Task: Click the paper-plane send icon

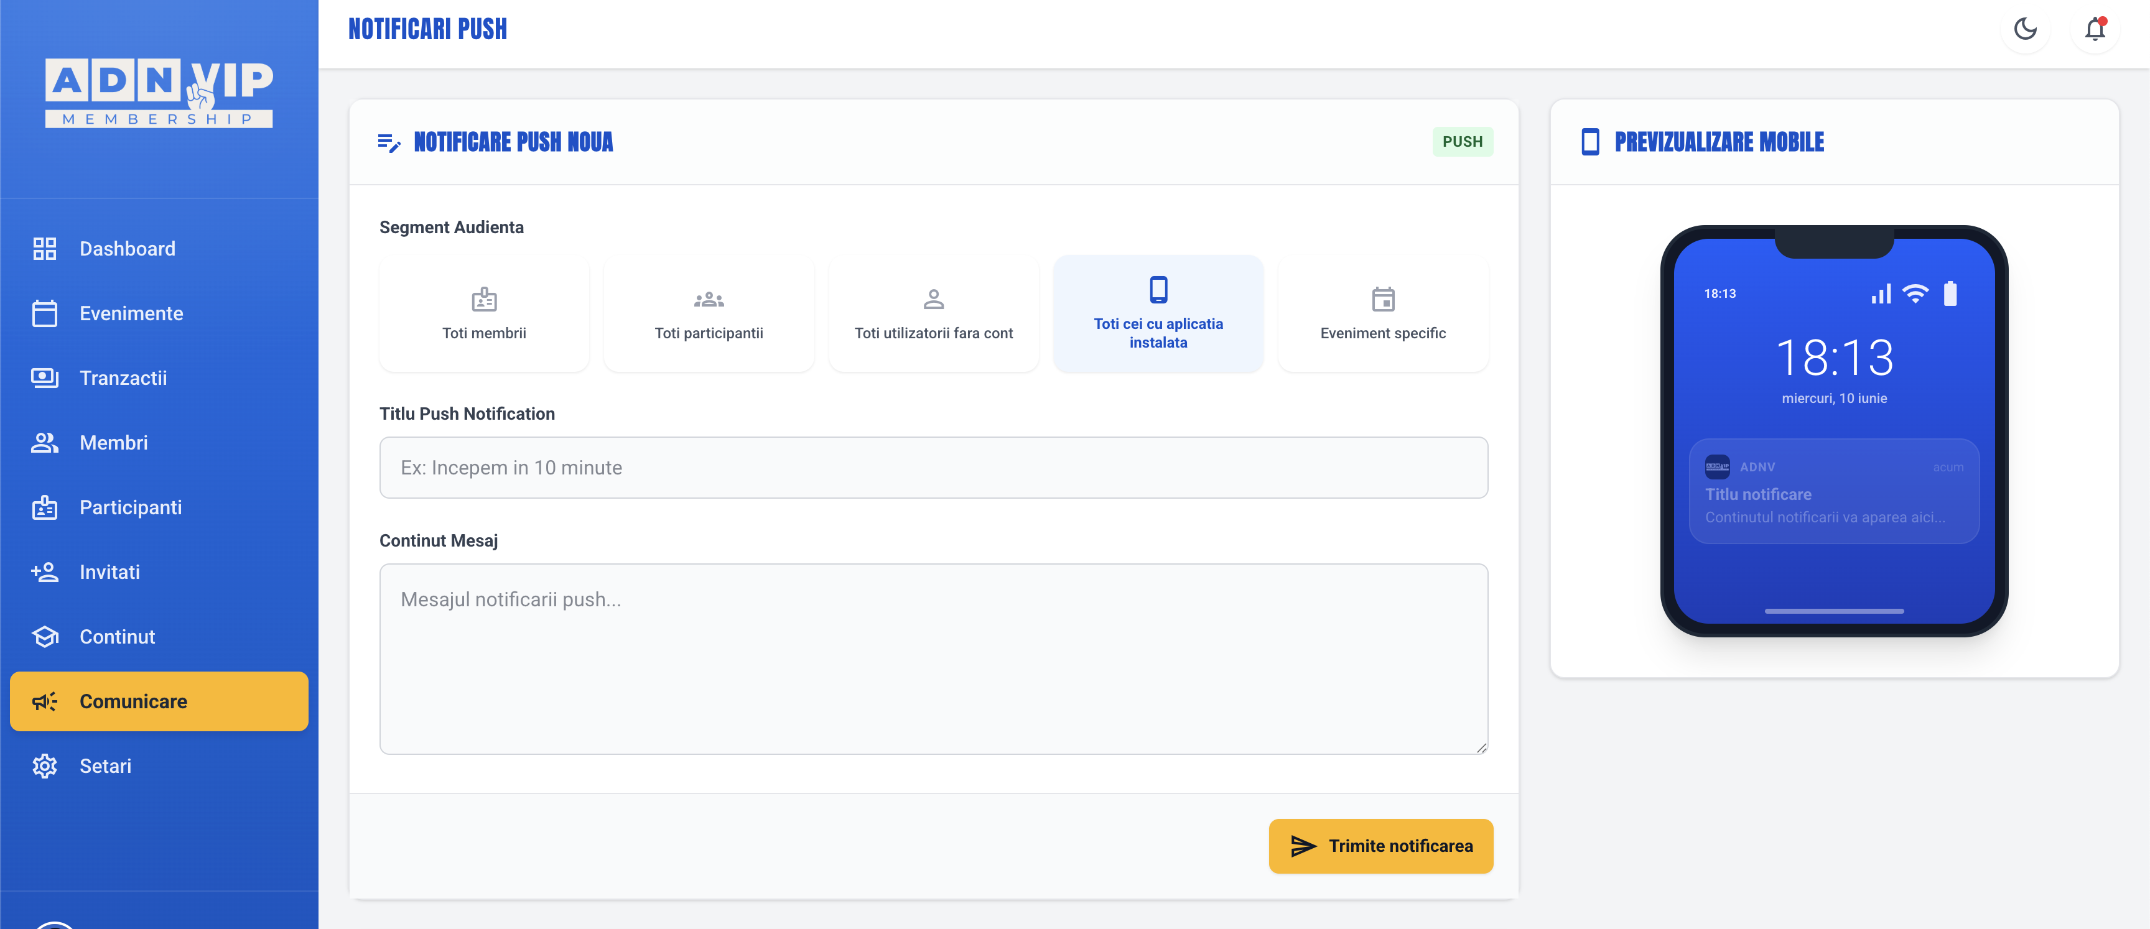Action: click(1303, 846)
